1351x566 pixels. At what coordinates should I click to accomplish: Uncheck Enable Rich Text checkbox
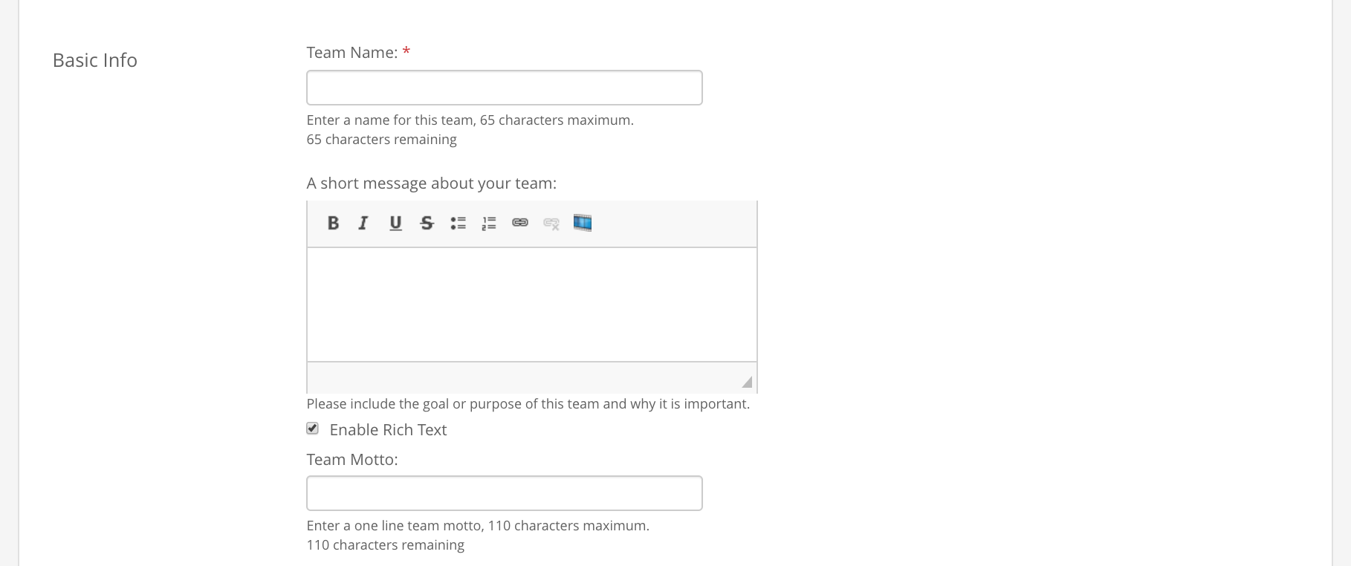point(313,429)
